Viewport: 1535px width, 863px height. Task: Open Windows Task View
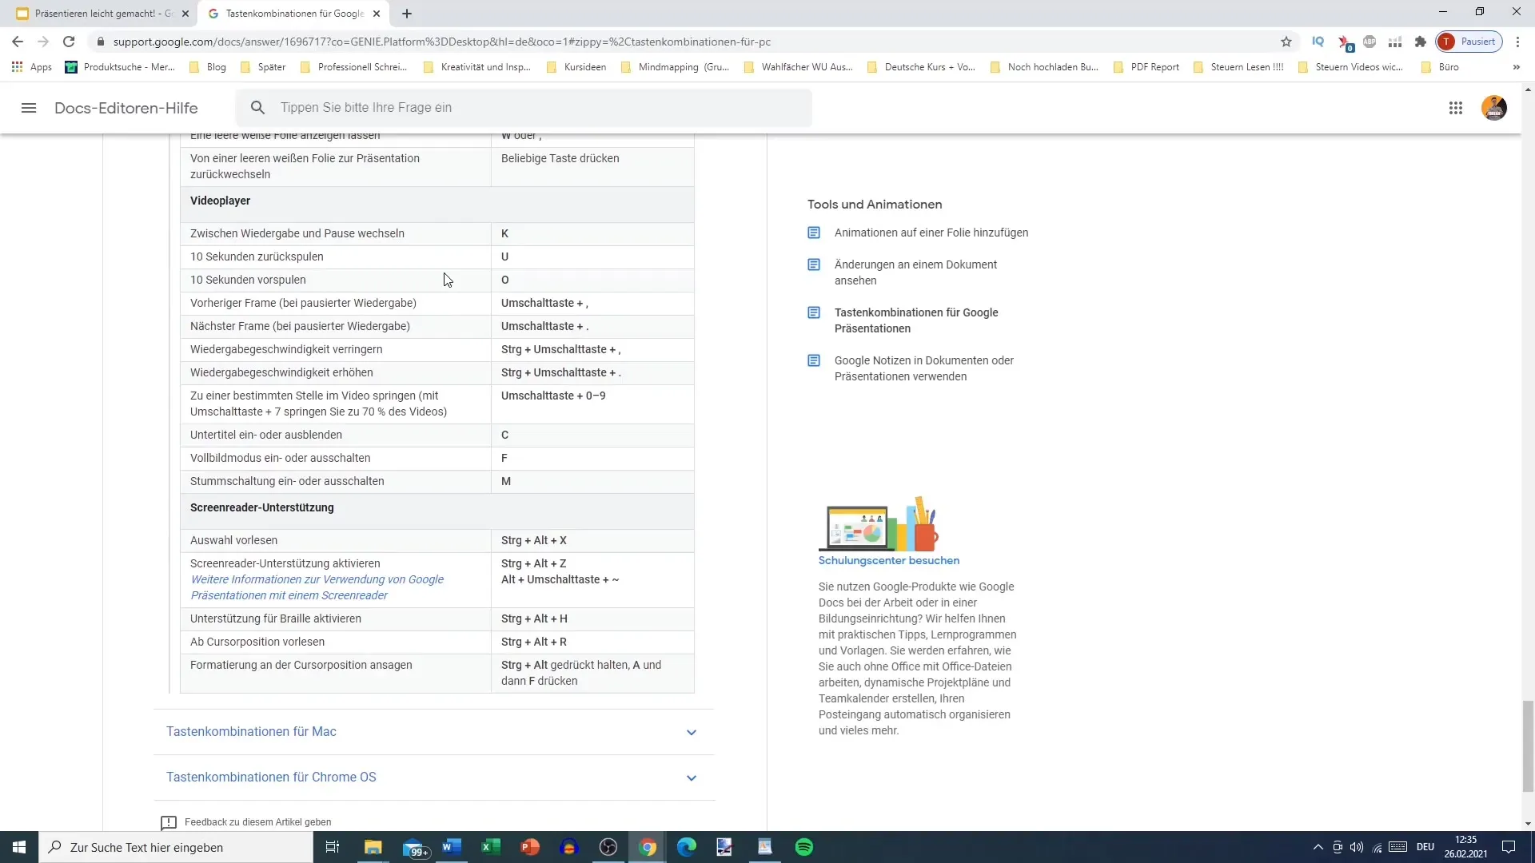click(333, 847)
